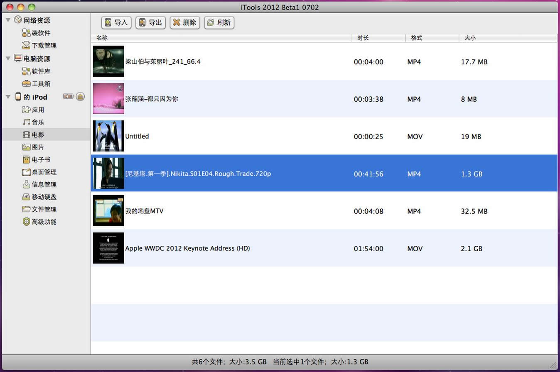Open 下载管理 in the sidebar
The image size is (560, 372).
(44, 45)
